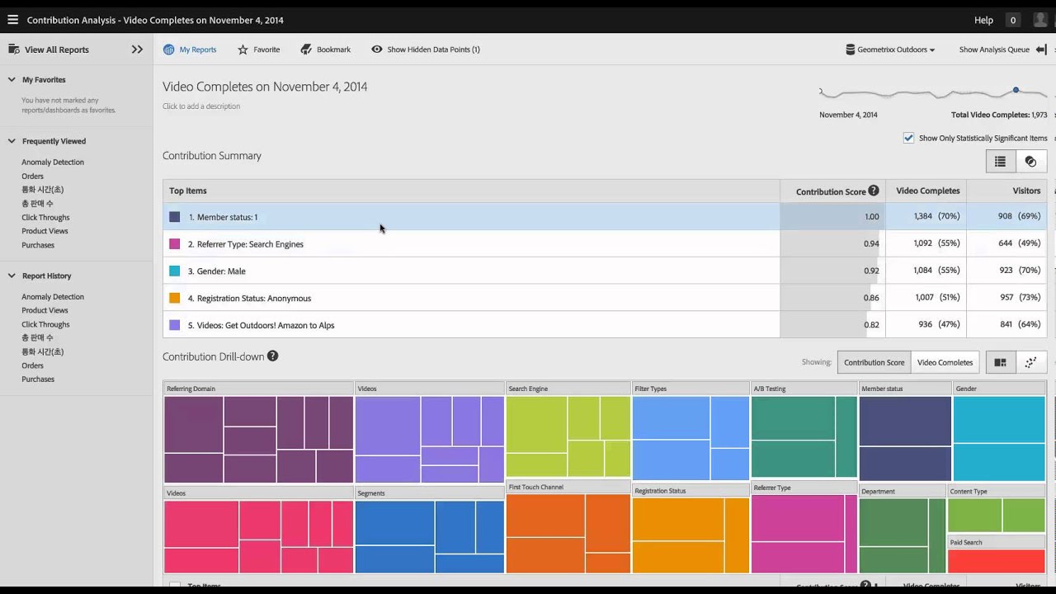
Task: Open the Geometrixx Outdoors report suite dropdown
Action: [890, 49]
